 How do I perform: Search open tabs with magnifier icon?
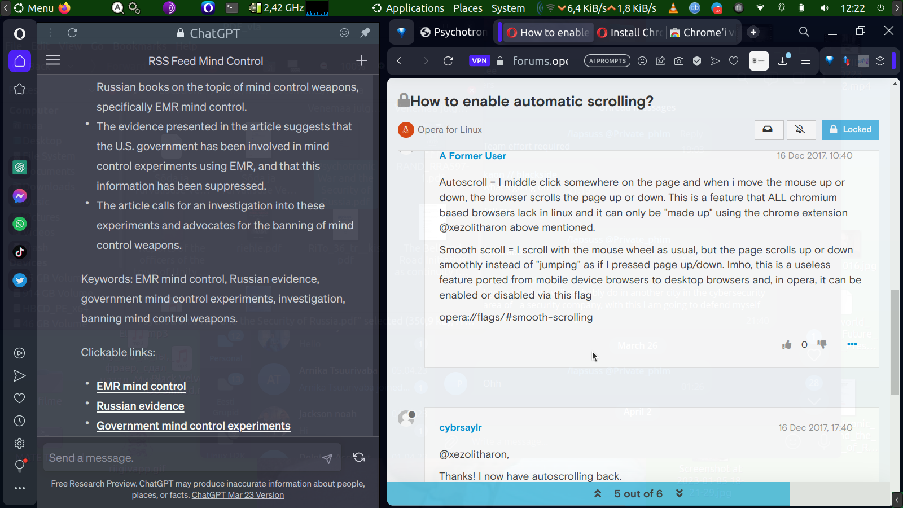(x=804, y=32)
